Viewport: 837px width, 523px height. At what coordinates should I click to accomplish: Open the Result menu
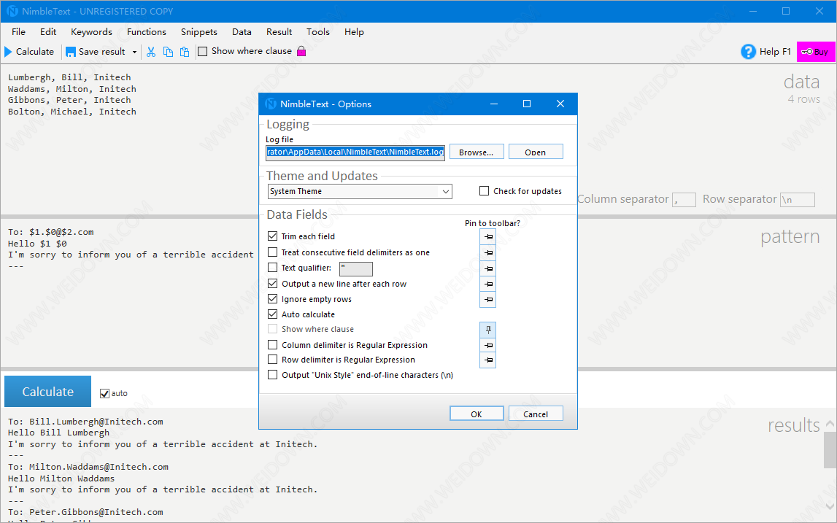[279, 32]
